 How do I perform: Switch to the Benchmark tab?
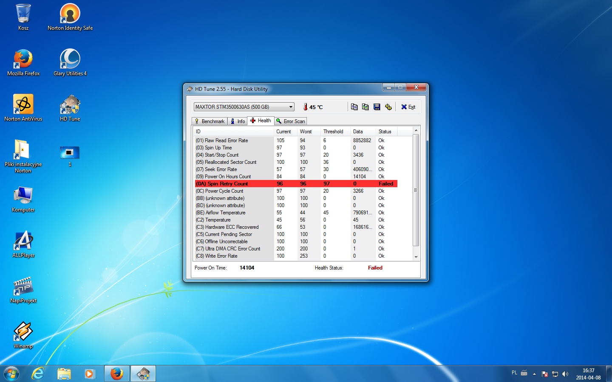[210, 121]
